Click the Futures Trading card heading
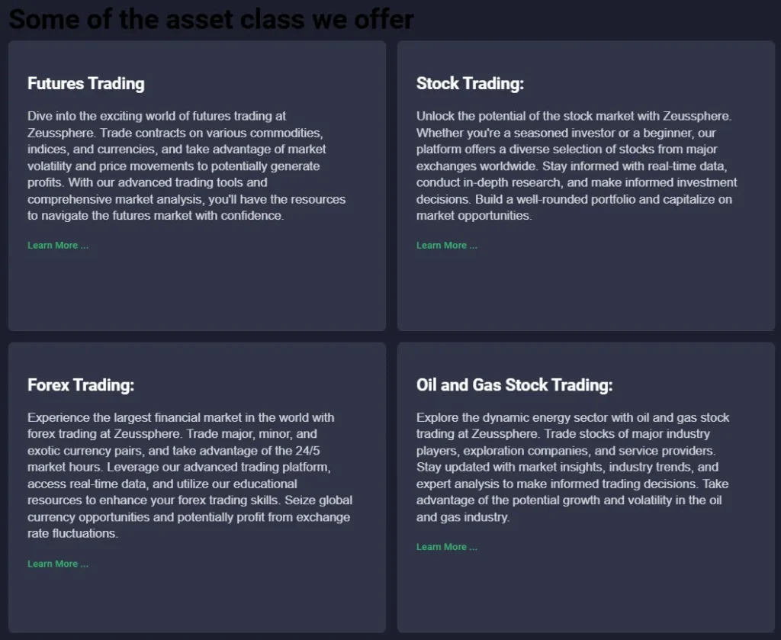 [86, 83]
